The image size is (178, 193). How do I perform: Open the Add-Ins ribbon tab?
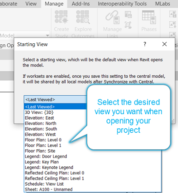(x=80, y=4)
